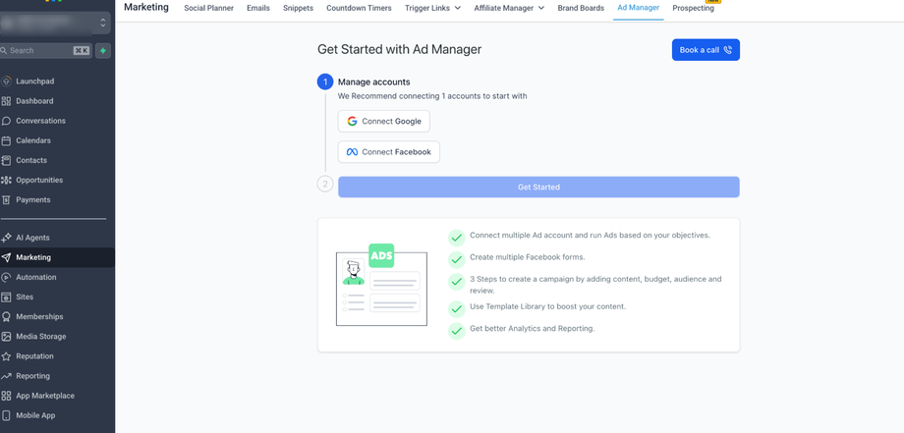Click the Google logo icon
The height and width of the screenshot is (433, 904).
(x=352, y=122)
